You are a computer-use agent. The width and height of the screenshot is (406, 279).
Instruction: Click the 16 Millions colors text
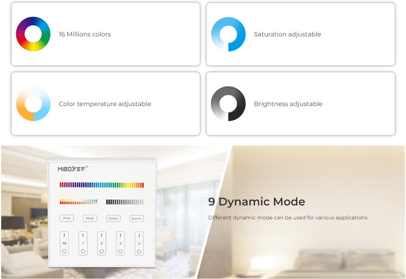click(85, 34)
